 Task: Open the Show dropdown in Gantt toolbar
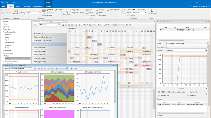(85, 25)
